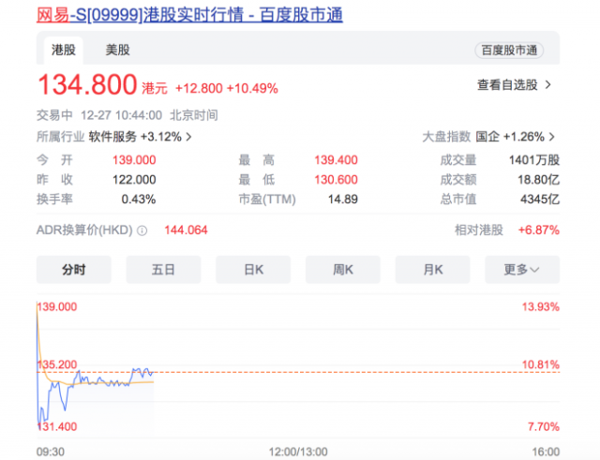Viewport: 600px width, 460px height.
Task: Click the 总市值 value 4345亿
Action: click(540, 200)
